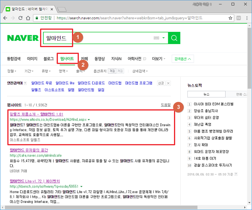The height and width of the screenshot is (210, 252).
Task: Open news topic 14호 태풍 야기
Action: click(205, 158)
